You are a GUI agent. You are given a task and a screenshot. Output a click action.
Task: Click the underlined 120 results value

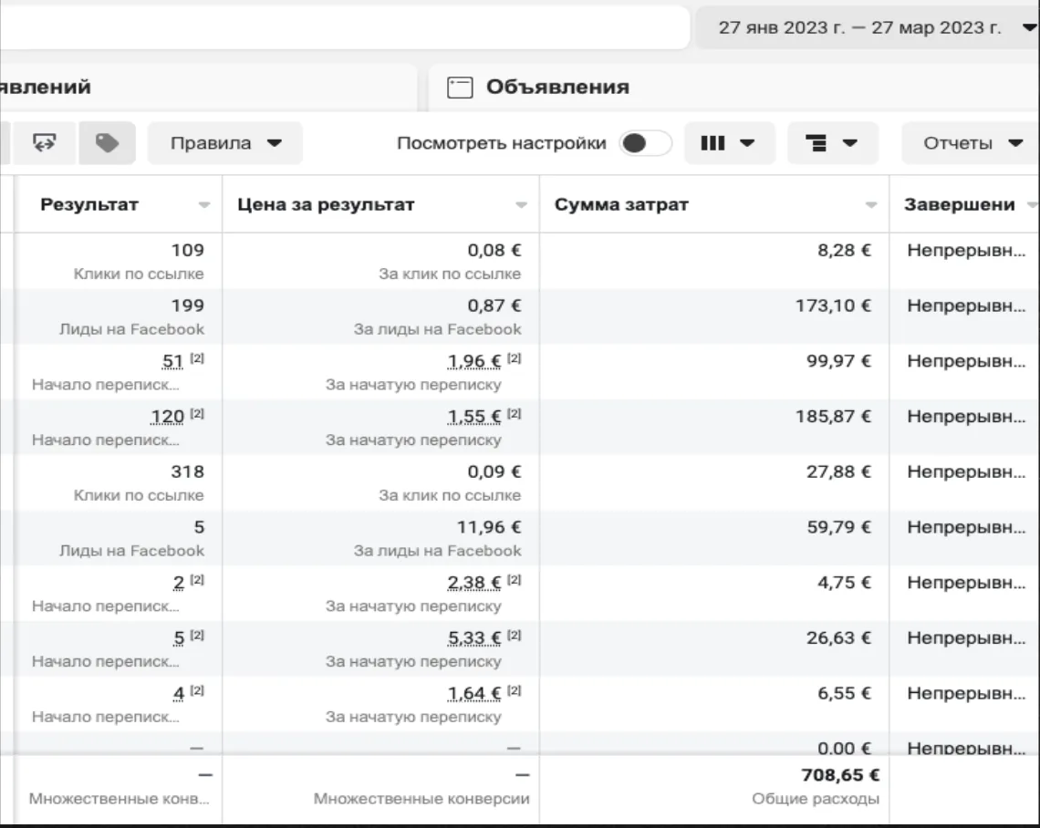(167, 417)
